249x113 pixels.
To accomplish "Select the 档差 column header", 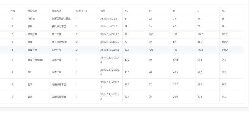I will pyautogui.click(x=103, y=11).
